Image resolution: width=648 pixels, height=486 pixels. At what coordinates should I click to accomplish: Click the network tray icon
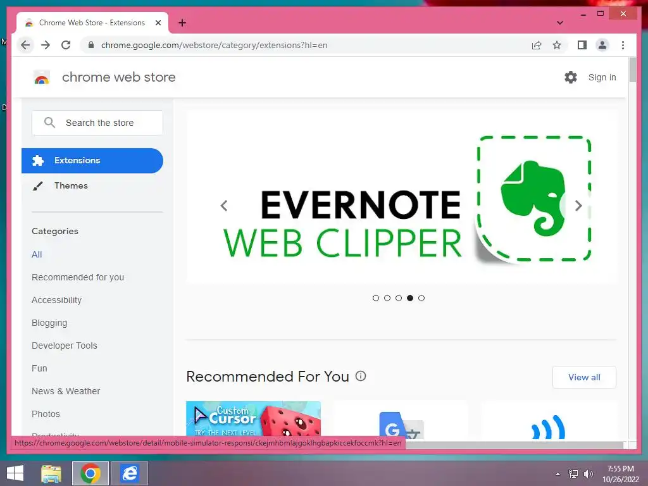[573, 474]
